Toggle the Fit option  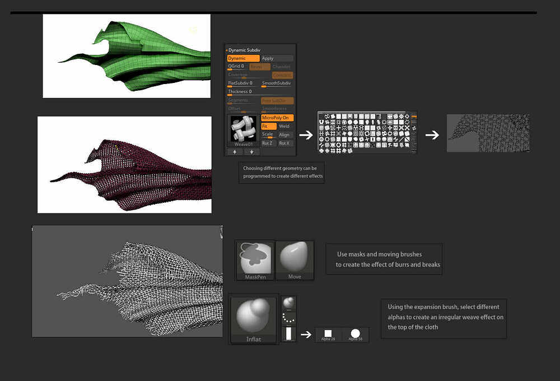pos(269,126)
